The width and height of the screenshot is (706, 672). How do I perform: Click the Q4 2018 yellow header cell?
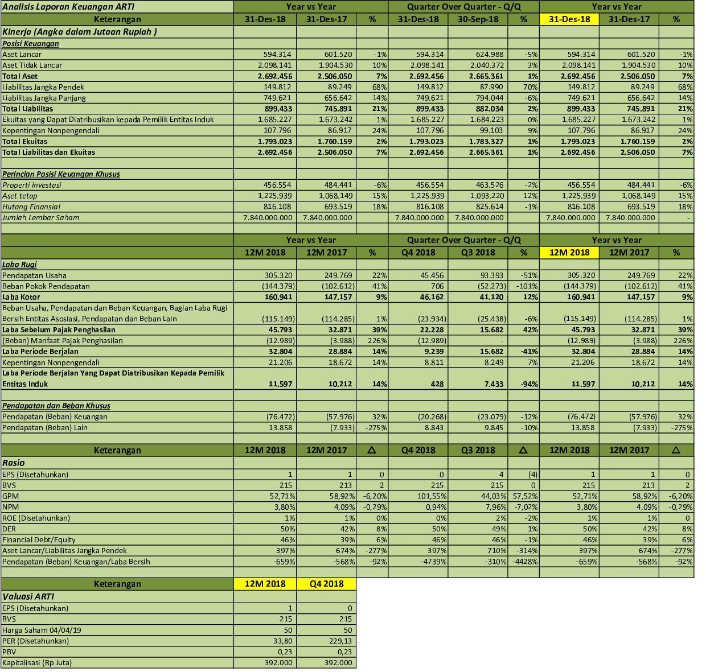[326, 583]
